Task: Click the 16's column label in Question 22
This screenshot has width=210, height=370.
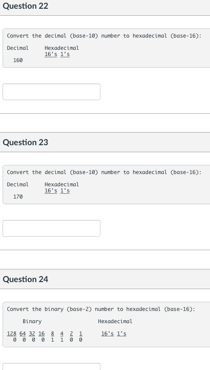Action: 51,54
